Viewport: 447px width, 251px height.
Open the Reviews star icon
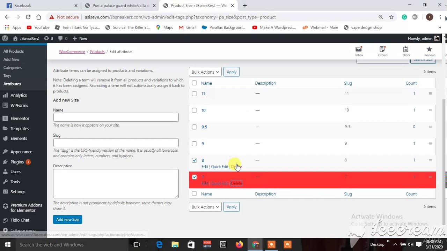click(430, 51)
